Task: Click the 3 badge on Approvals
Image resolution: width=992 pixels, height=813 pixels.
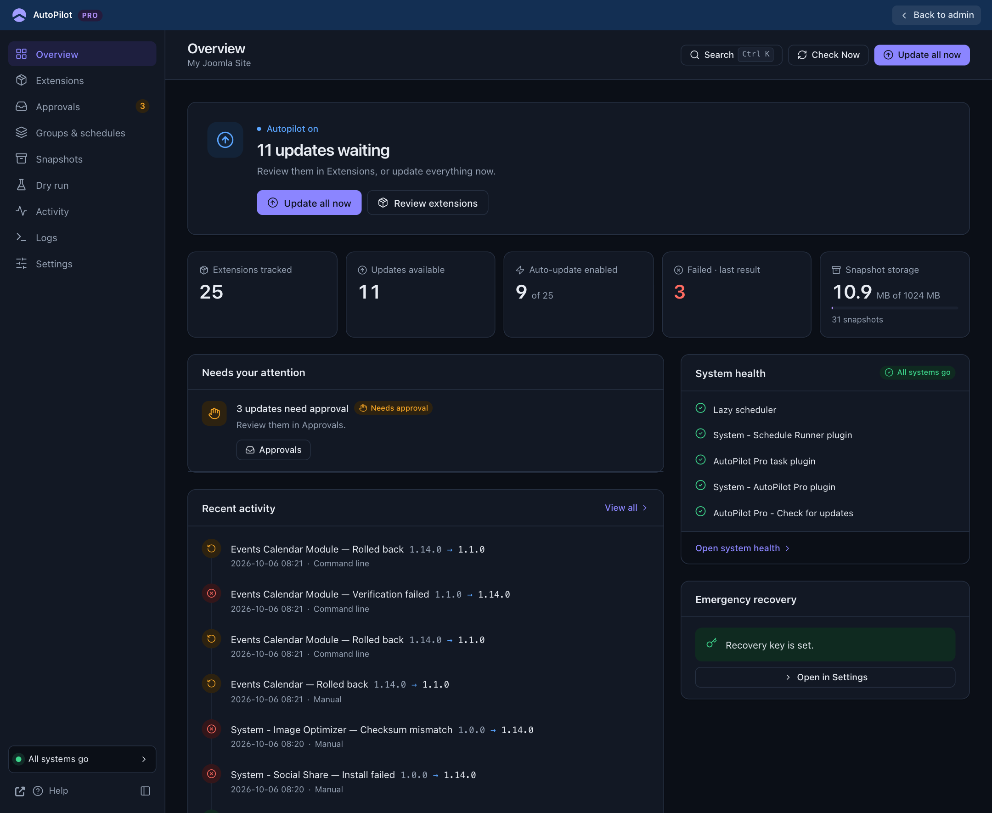Action: pos(142,106)
